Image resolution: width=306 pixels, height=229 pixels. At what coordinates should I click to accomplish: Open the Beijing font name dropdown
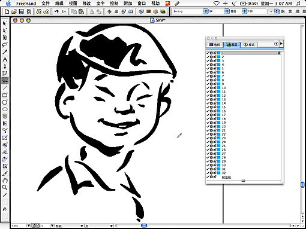[x=206, y=11]
